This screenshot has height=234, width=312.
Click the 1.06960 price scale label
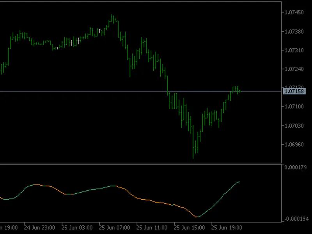(294, 144)
